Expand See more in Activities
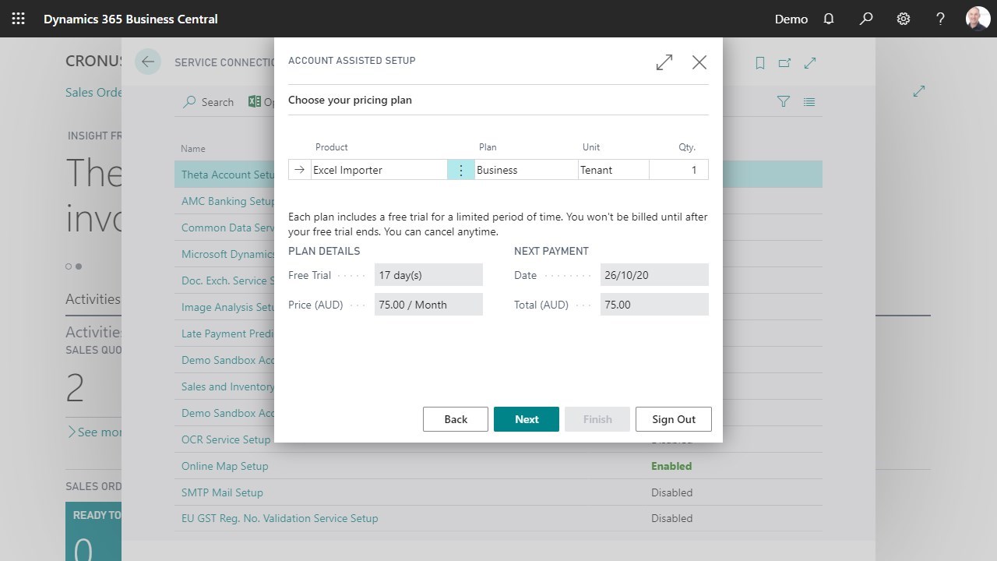 (94, 432)
